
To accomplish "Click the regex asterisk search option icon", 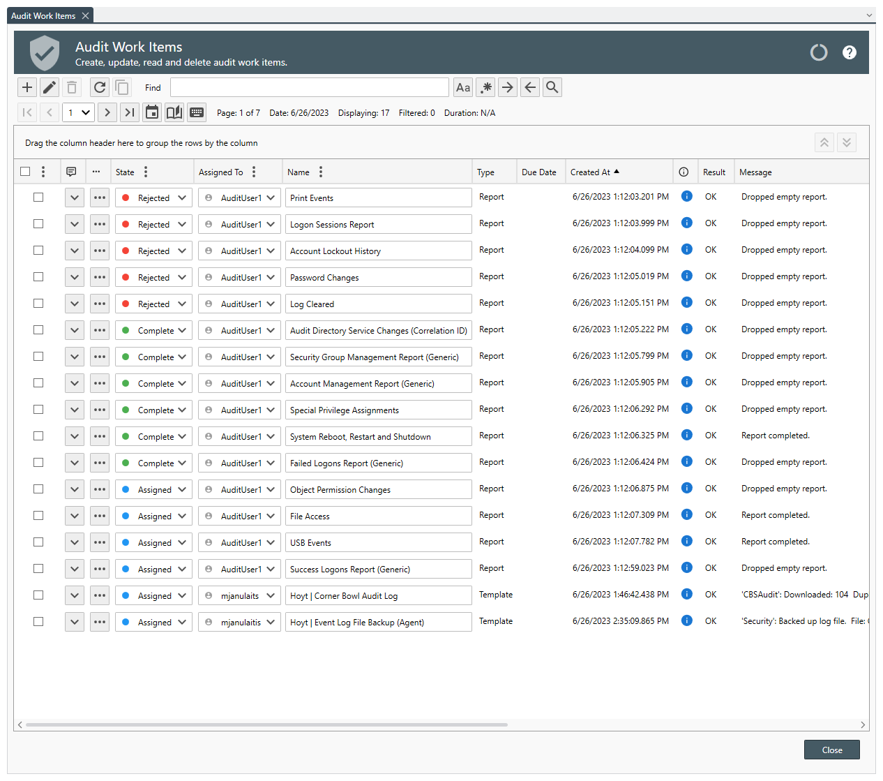I will click(485, 87).
